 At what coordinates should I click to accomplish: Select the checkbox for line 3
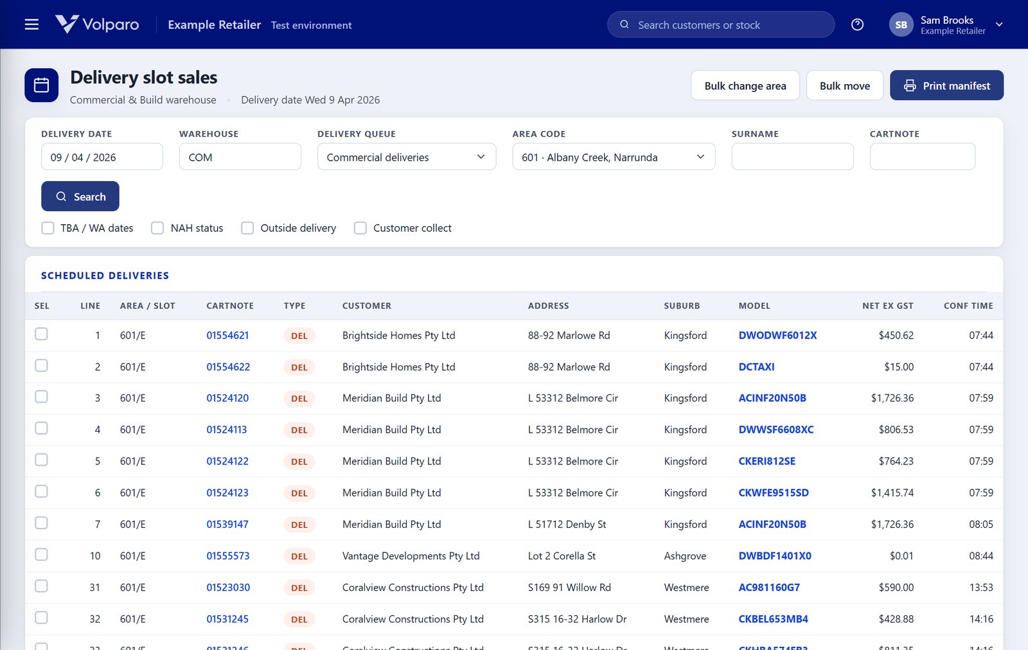[x=41, y=397]
